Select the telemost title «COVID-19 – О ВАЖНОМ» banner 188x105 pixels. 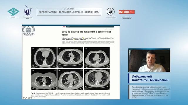click(x=69, y=12)
